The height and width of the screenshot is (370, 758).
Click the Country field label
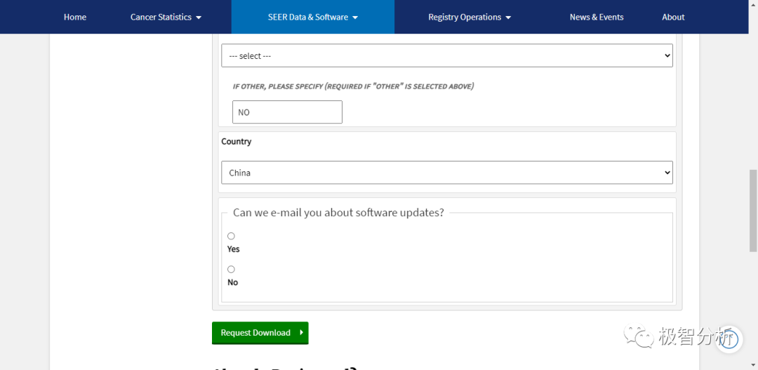tap(237, 142)
